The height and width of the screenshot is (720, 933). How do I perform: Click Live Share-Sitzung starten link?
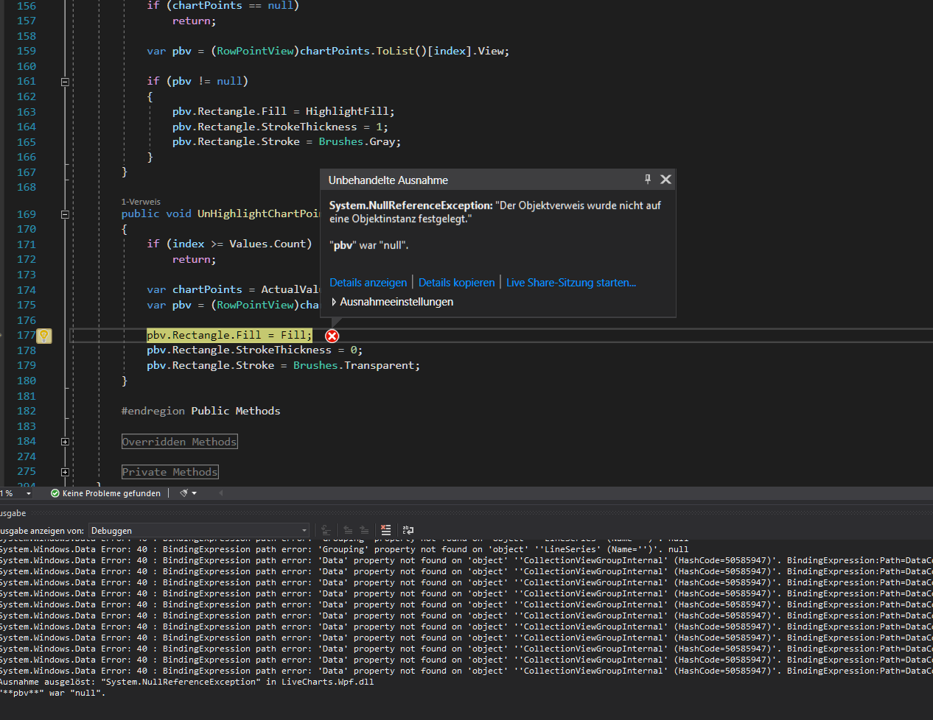click(x=570, y=283)
